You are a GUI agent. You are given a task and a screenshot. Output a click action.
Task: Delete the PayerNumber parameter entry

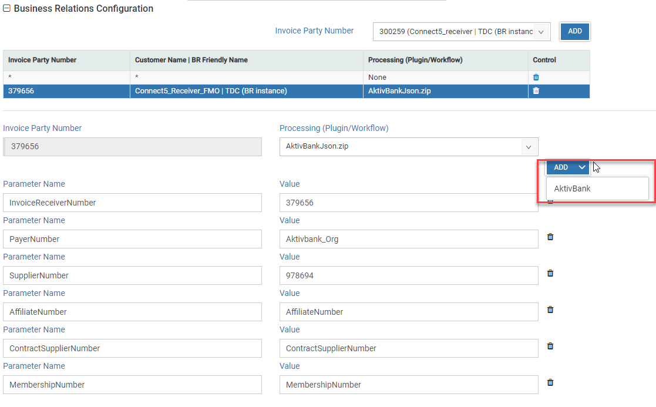coord(550,237)
